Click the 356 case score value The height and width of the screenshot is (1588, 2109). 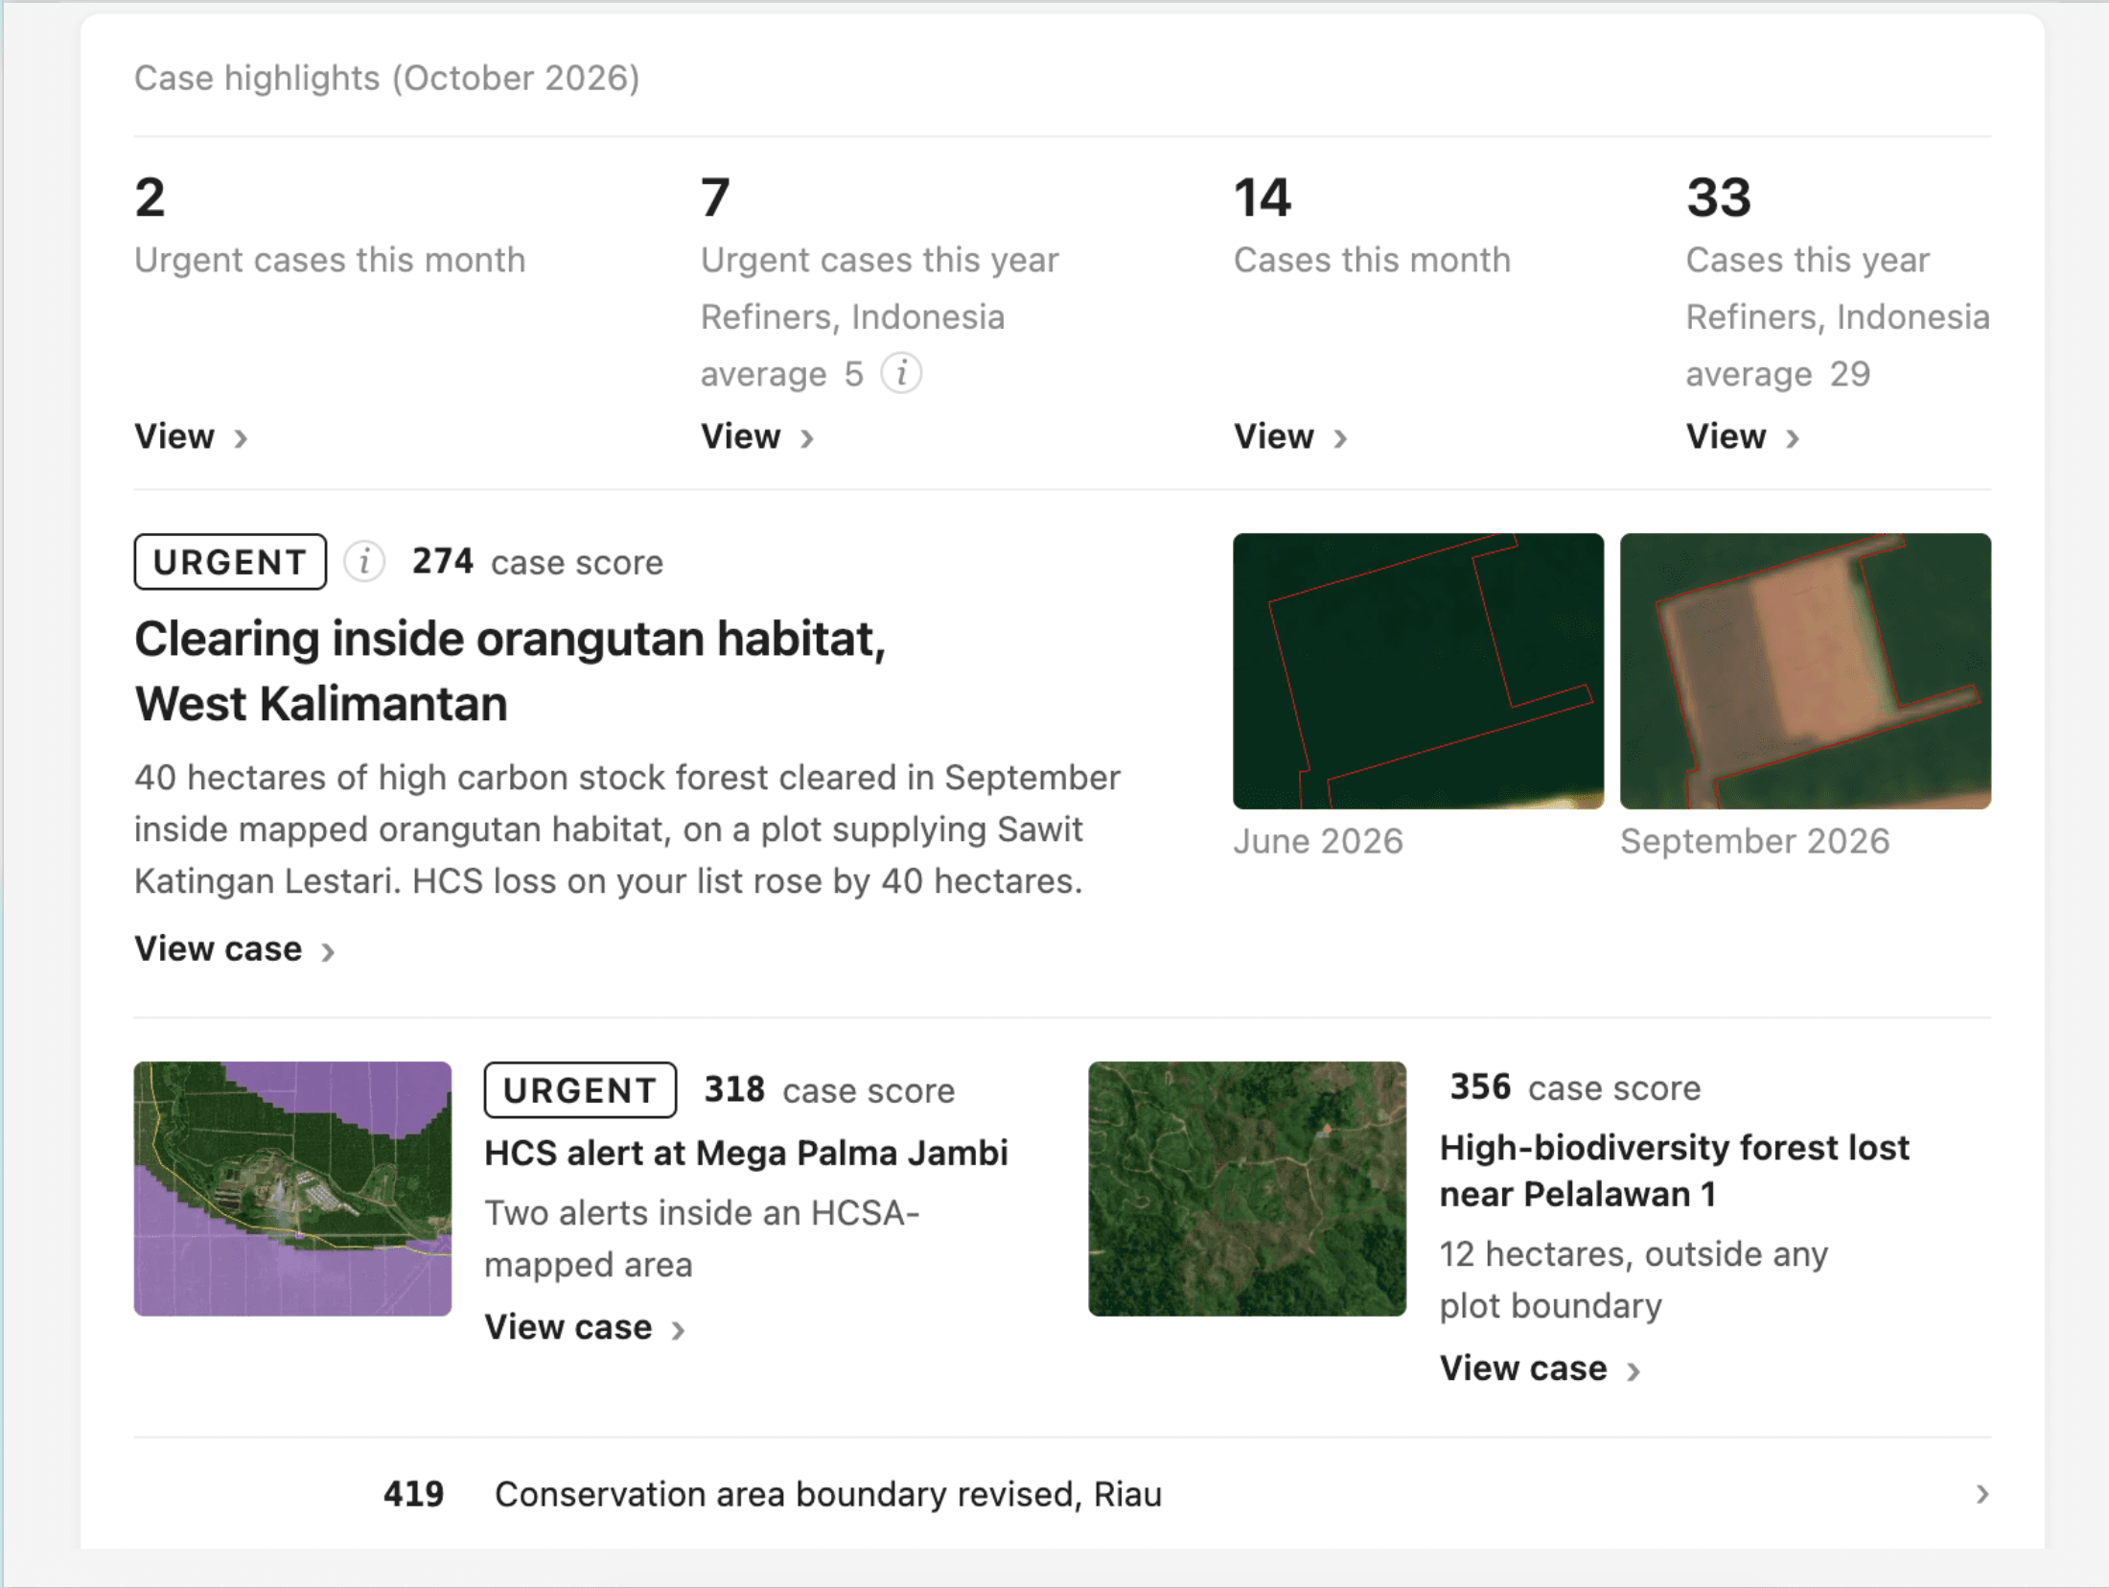coord(1480,1087)
